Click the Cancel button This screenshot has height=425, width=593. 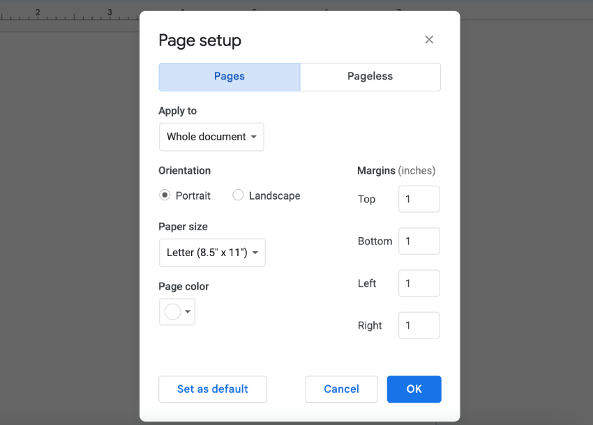click(x=341, y=389)
